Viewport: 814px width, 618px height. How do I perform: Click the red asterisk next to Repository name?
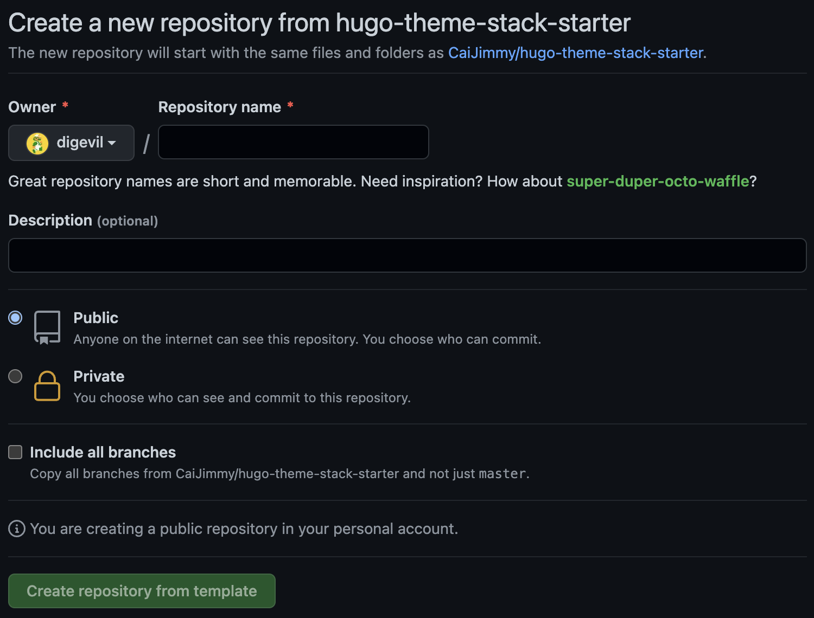pyautogui.click(x=291, y=106)
